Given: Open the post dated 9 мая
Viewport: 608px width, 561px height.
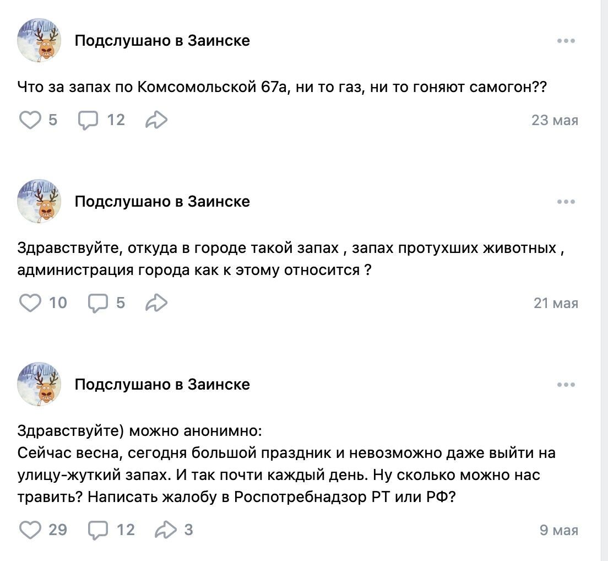Looking at the screenshot, I should pos(558,530).
